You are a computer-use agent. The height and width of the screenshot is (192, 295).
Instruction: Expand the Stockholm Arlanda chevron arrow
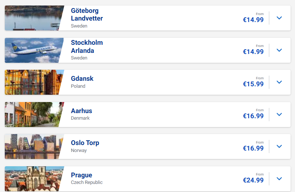[279, 50]
